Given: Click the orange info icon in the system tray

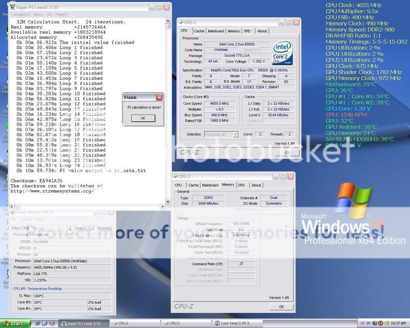Looking at the screenshot, I should coord(380,323).
